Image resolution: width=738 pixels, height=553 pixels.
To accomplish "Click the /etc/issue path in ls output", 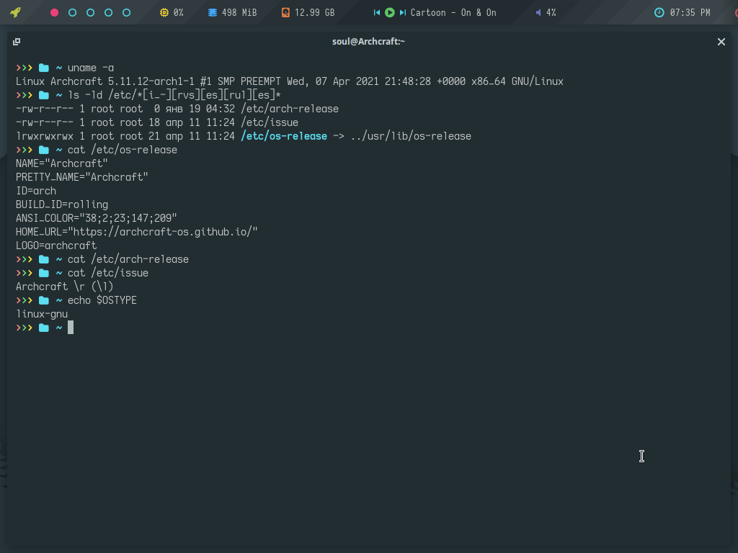I will click(270, 122).
